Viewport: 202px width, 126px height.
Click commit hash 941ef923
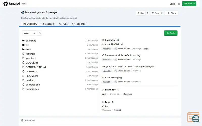click(x=107, y=49)
